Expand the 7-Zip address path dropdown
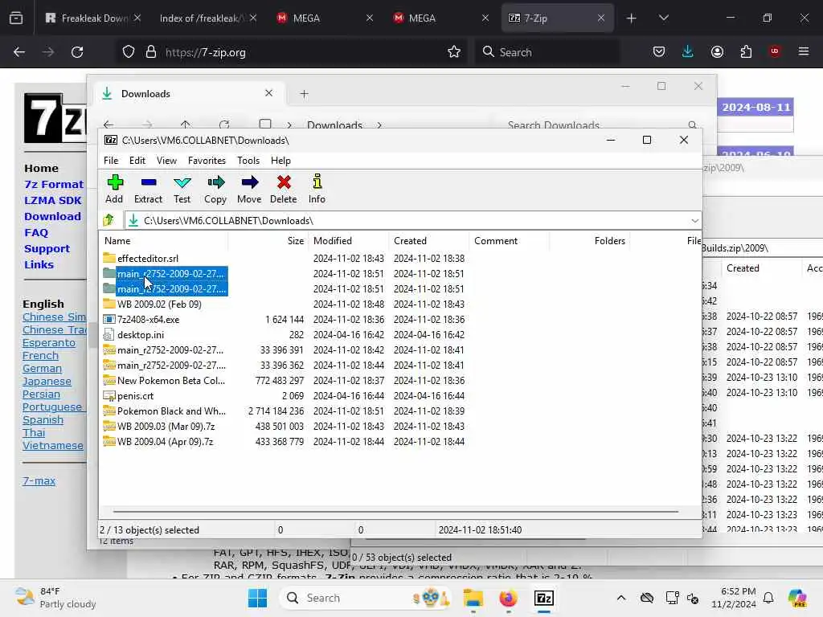Screen dimensions: 823x617 pyautogui.click(x=694, y=221)
